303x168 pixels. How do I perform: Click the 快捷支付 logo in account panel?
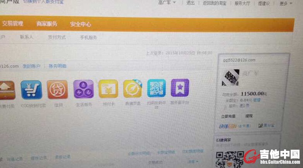pyautogui.click(x=228, y=126)
